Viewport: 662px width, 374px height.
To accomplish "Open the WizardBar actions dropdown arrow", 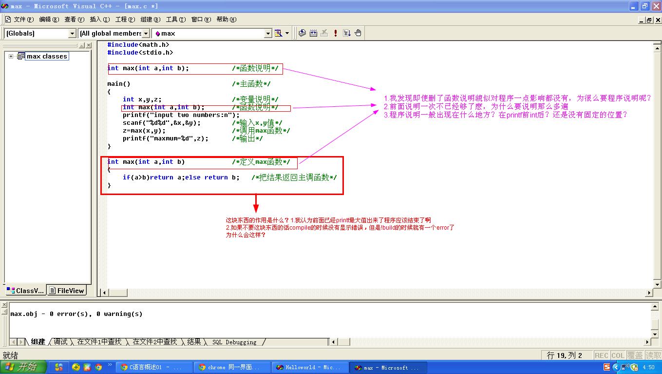I will coord(287,33).
